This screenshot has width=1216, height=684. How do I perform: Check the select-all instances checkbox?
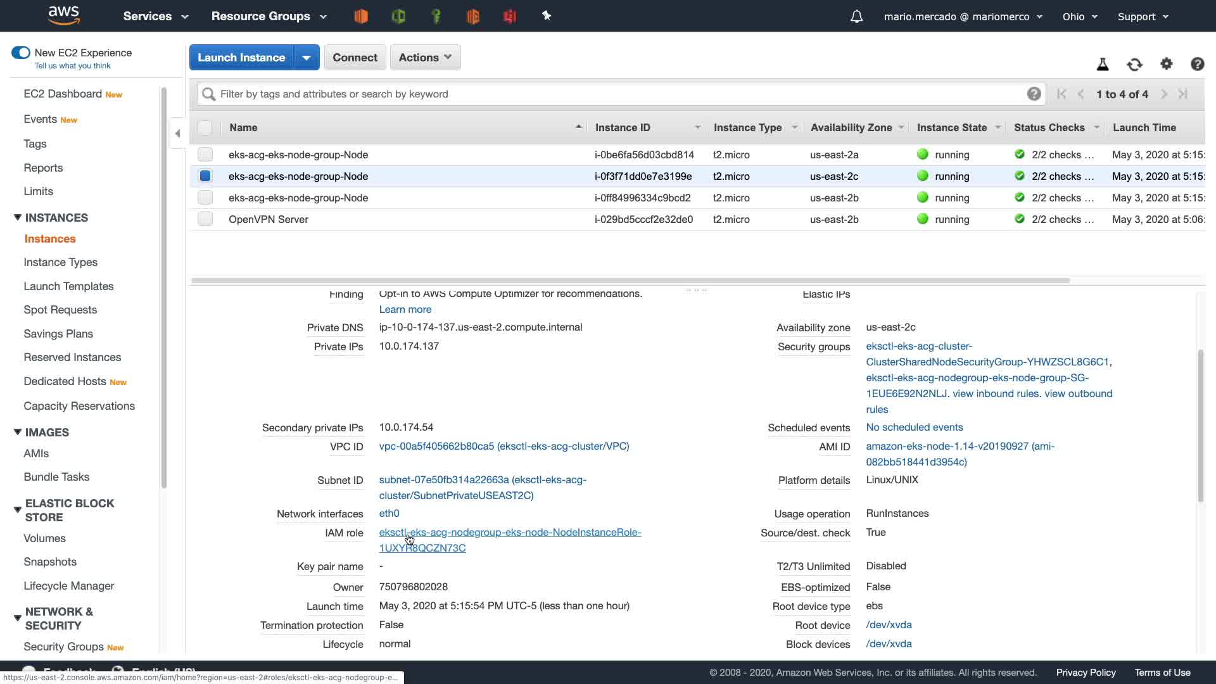point(205,127)
